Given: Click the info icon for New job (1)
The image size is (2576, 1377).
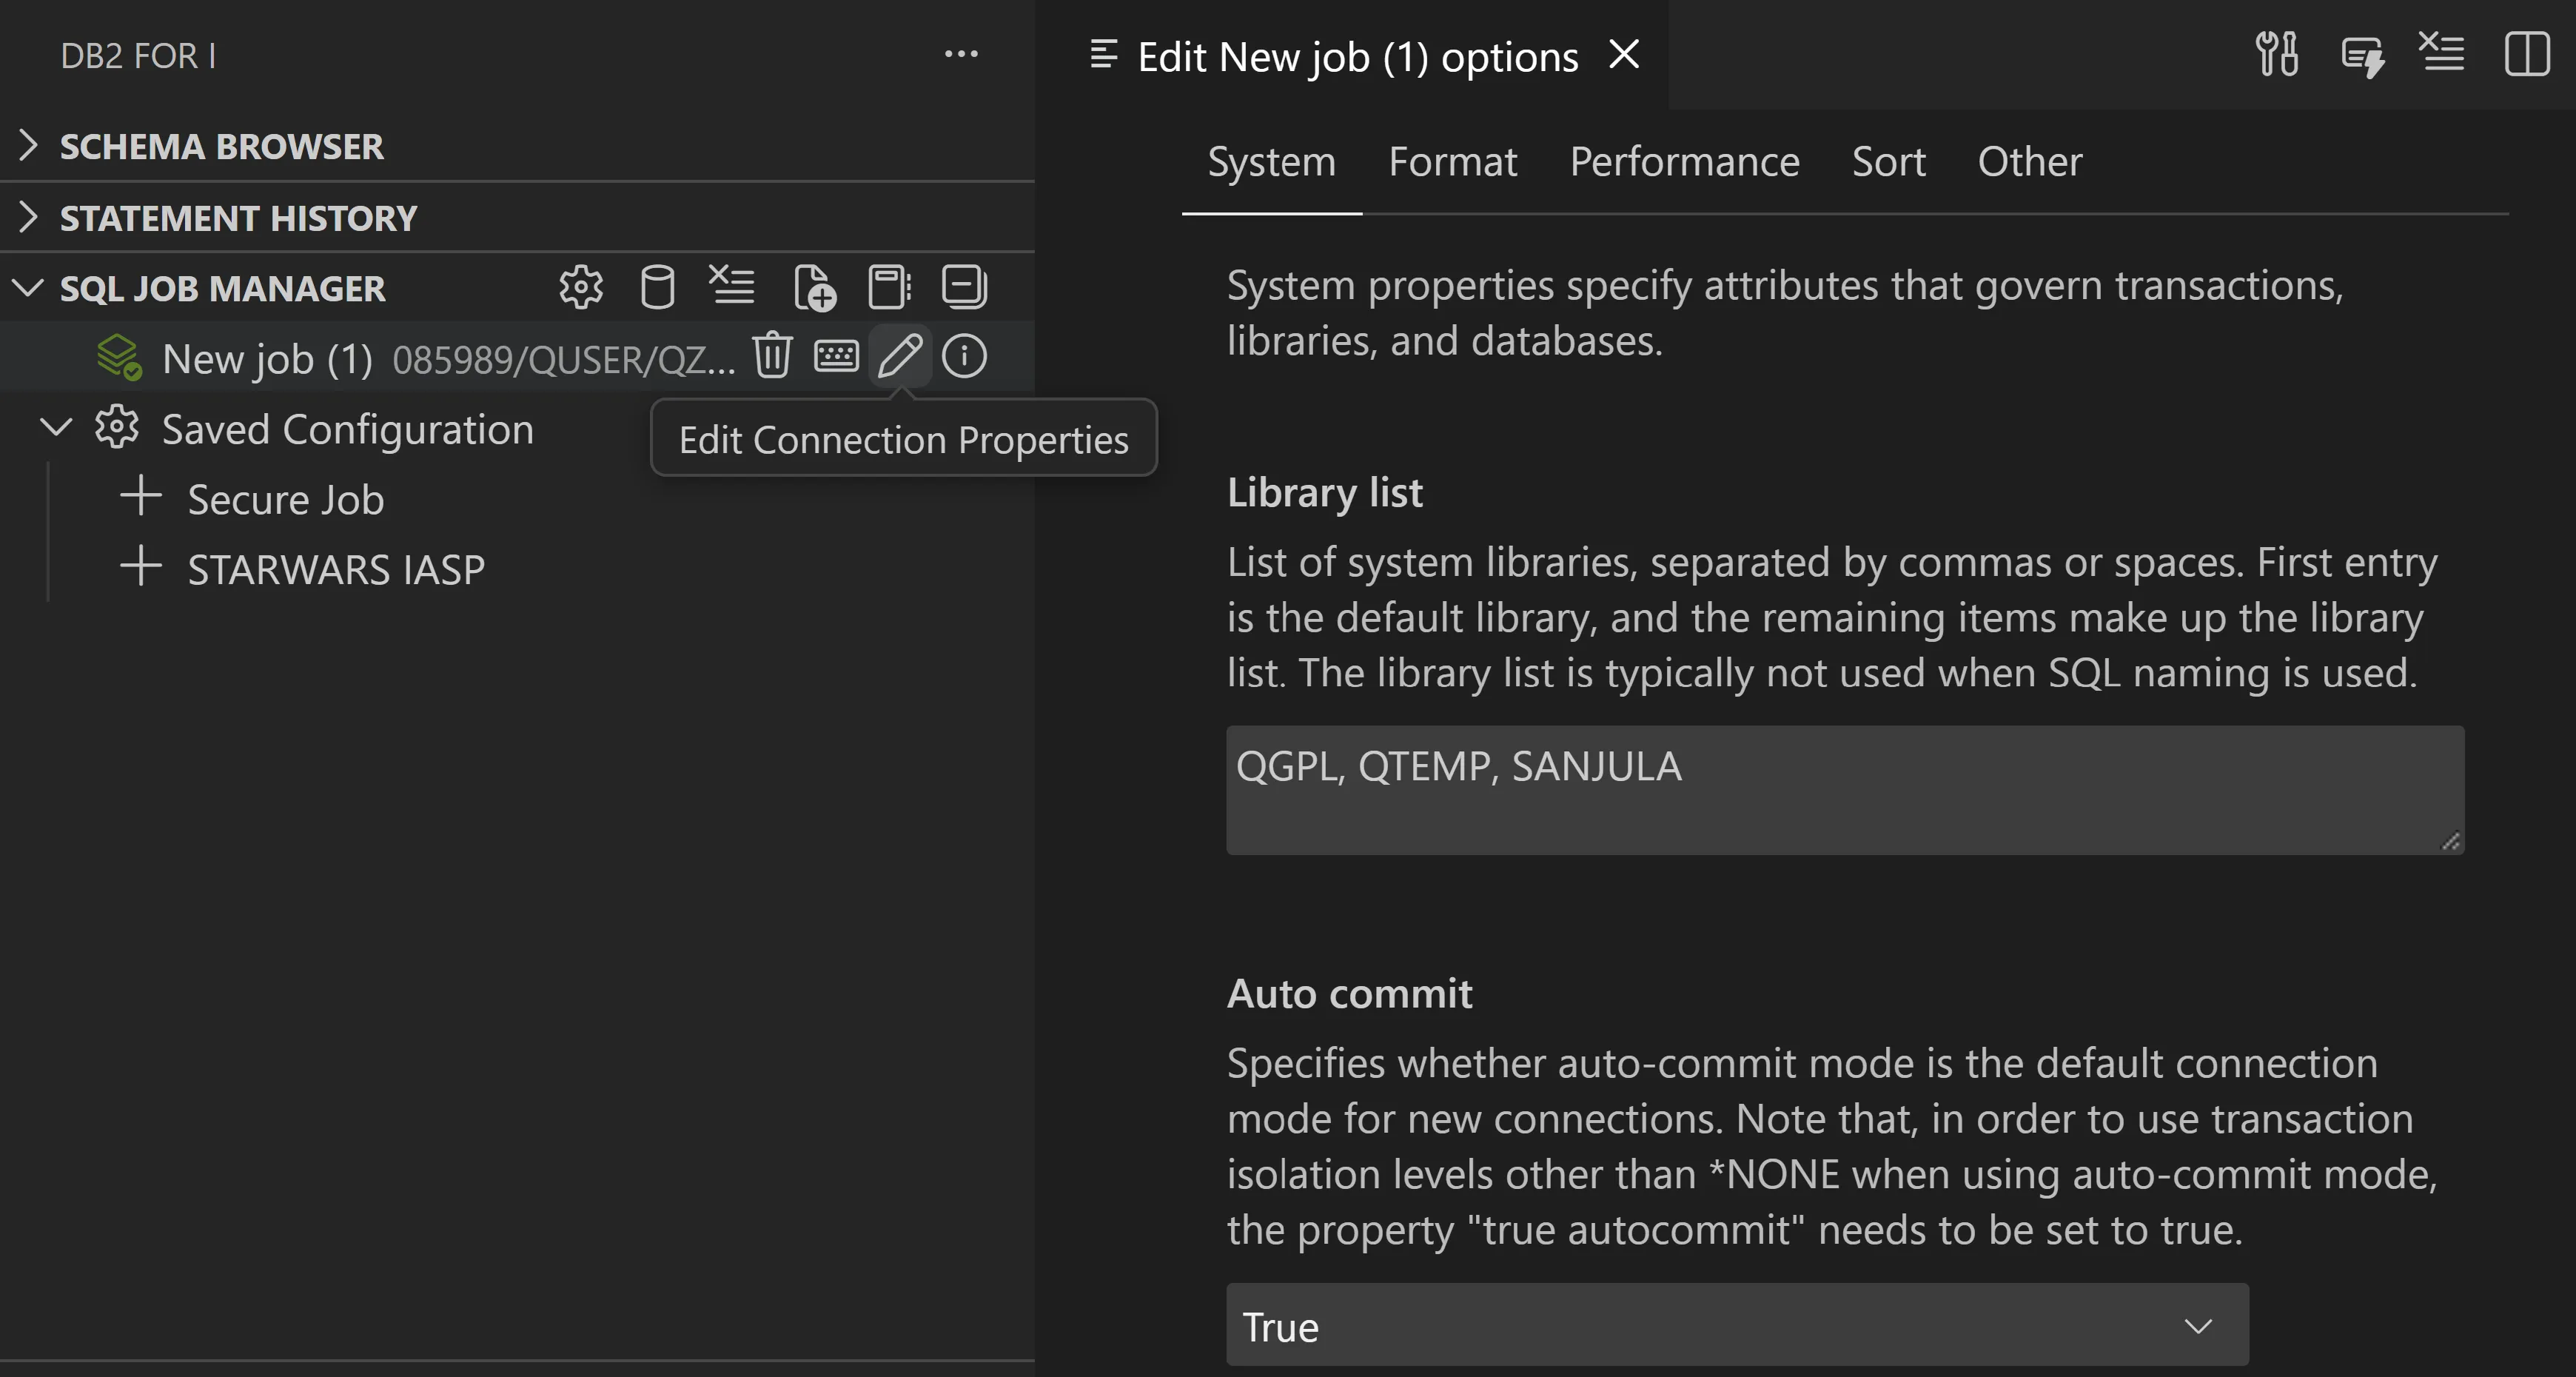Looking at the screenshot, I should [x=964, y=356].
